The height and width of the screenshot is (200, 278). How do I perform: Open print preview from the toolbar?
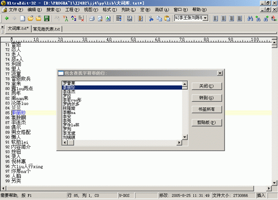tap(100, 18)
